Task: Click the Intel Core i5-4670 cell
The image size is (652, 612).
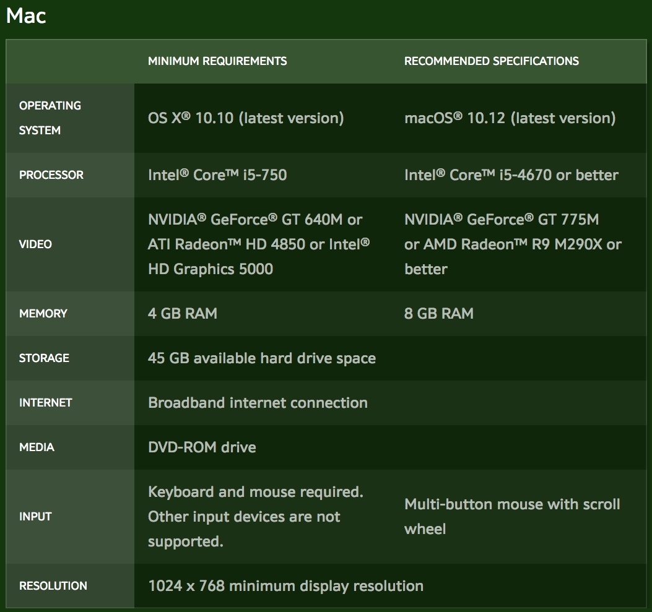Action: (511, 175)
